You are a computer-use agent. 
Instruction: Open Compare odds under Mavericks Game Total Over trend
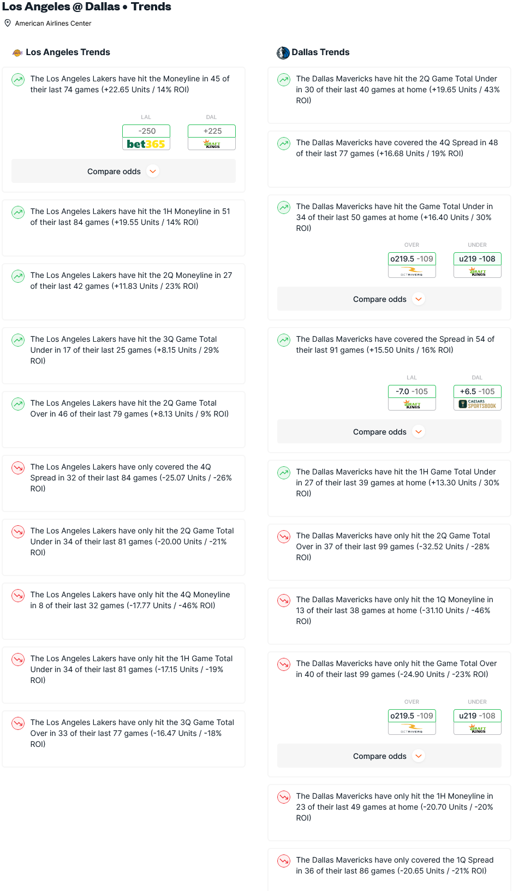[389, 756]
